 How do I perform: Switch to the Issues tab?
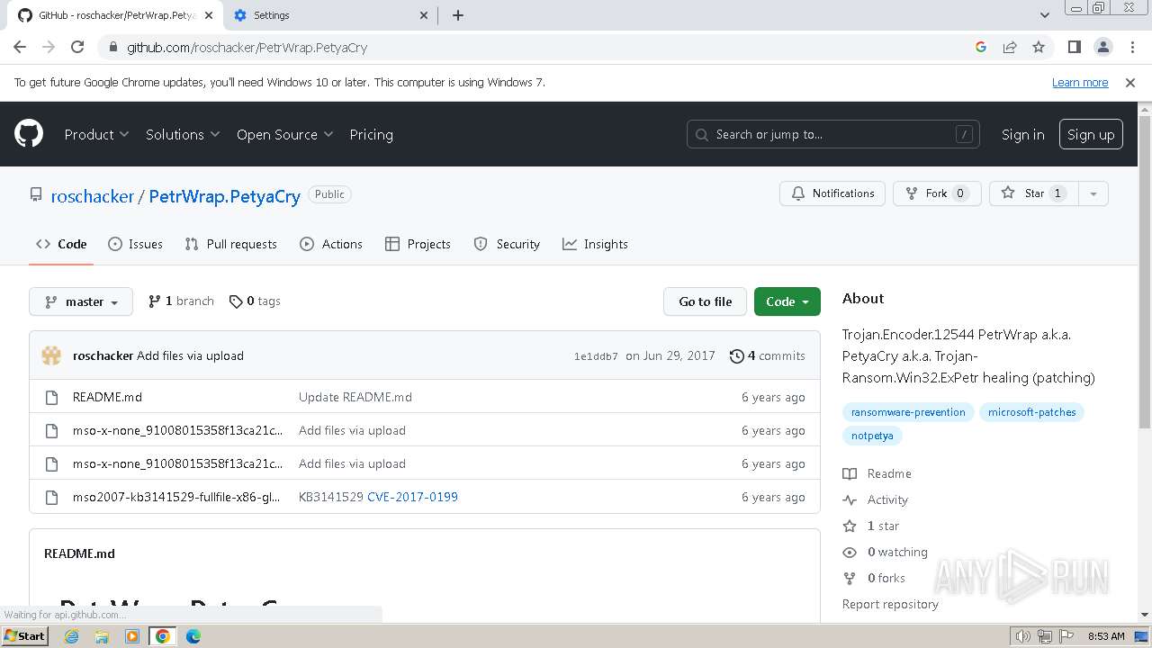point(136,244)
